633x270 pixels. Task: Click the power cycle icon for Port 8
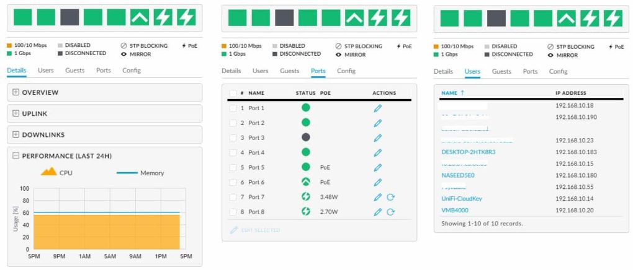point(391,212)
